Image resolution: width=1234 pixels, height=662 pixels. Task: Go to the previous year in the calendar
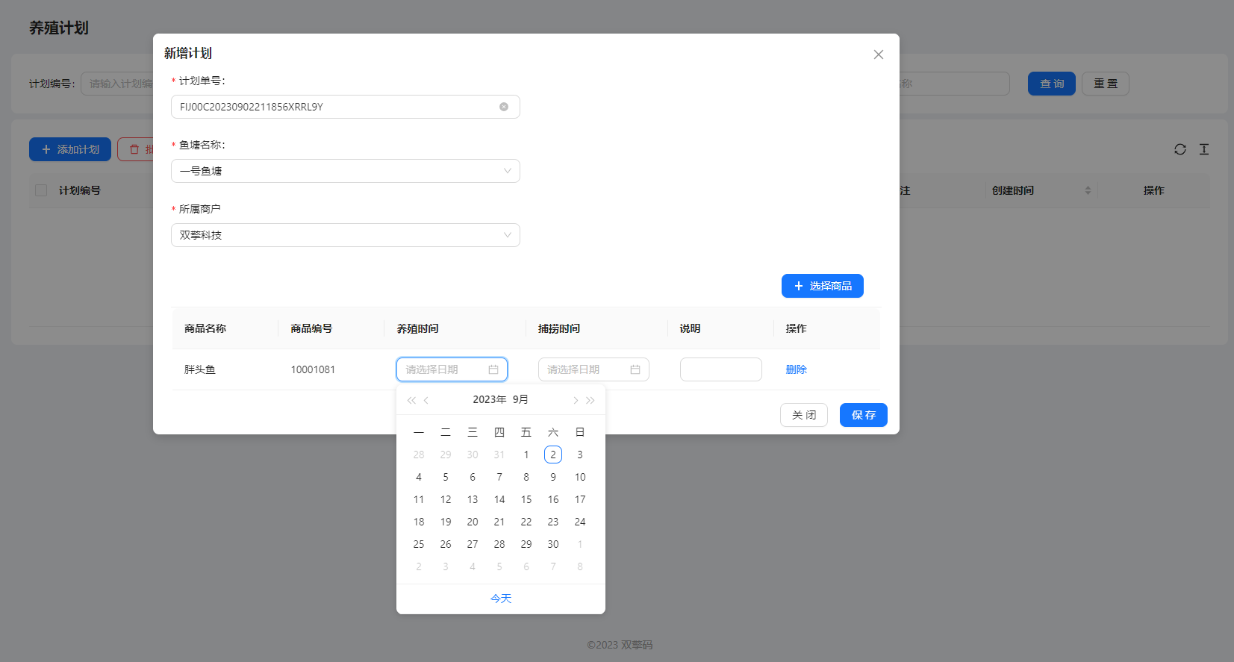[411, 400]
